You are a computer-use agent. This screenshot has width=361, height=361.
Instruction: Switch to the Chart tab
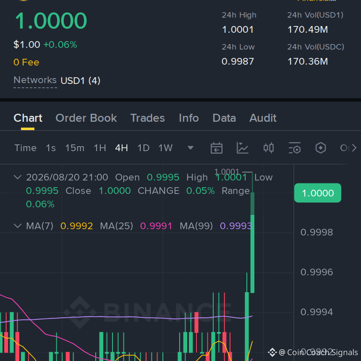tap(28, 118)
